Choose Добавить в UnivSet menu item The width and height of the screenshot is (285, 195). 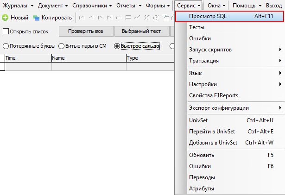coord(235,143)
